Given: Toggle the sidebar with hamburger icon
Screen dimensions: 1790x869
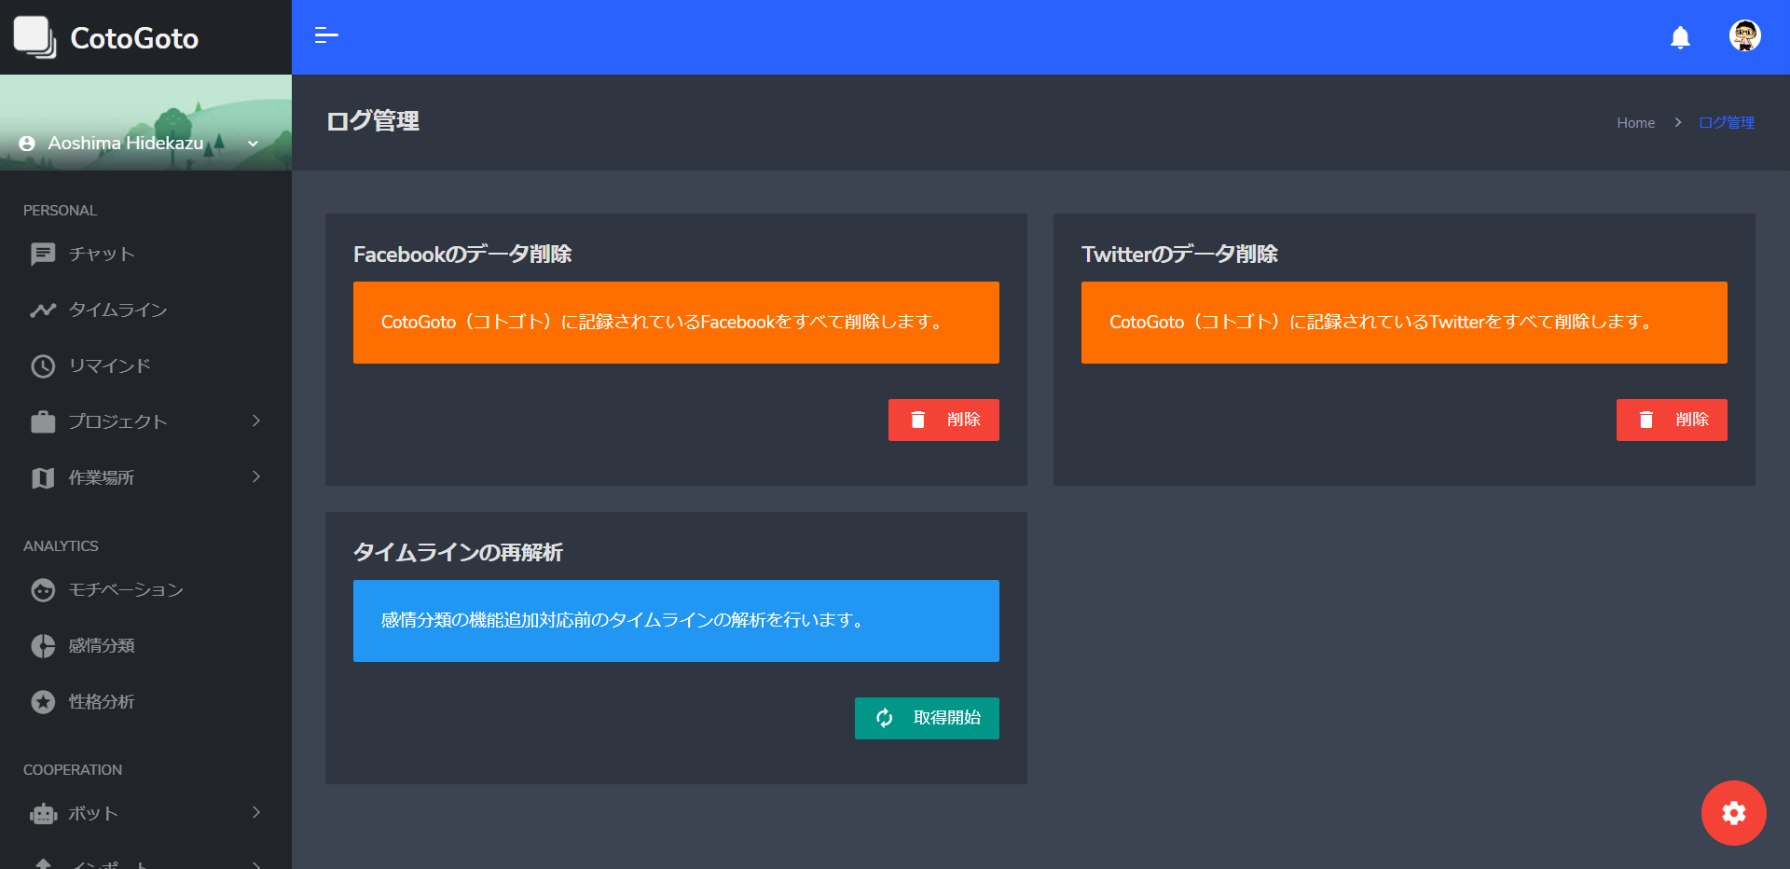Looking at the screenshot, I should click(326, 35).
